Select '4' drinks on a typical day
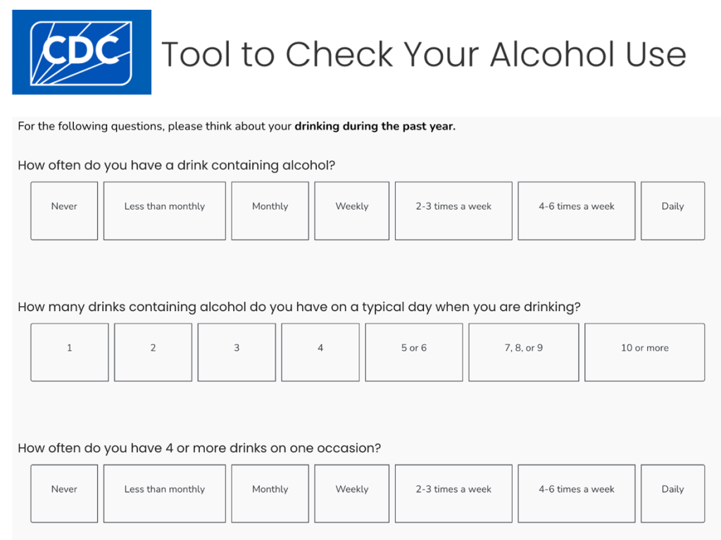Screen dimensions: 721x540 (320, 352)
